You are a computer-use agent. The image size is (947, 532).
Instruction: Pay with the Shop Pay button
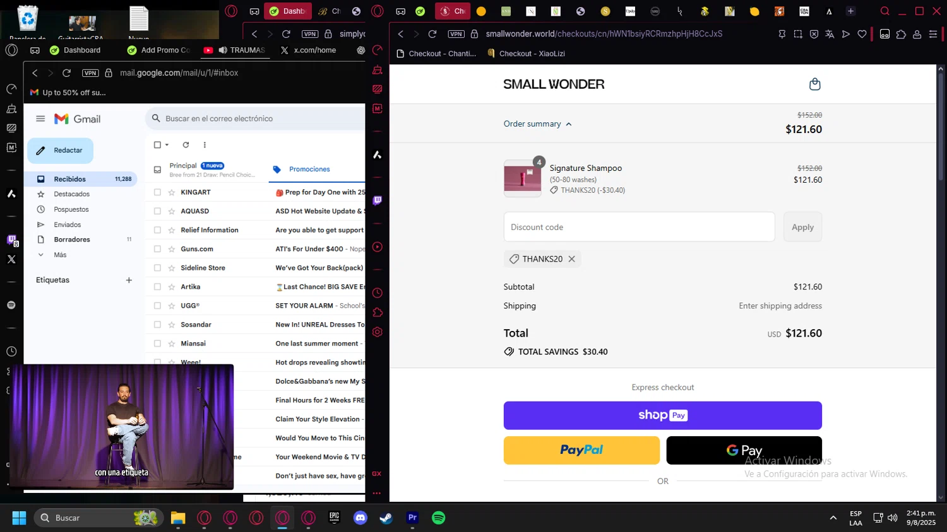(662, 415)
